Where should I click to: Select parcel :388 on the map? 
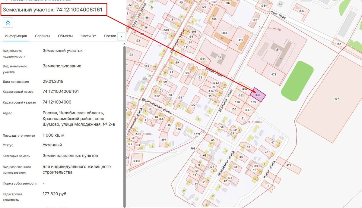(x=224, y=33)
